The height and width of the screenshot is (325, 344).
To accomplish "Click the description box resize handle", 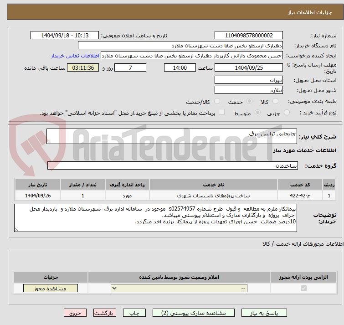I will (x=49, y=142).
